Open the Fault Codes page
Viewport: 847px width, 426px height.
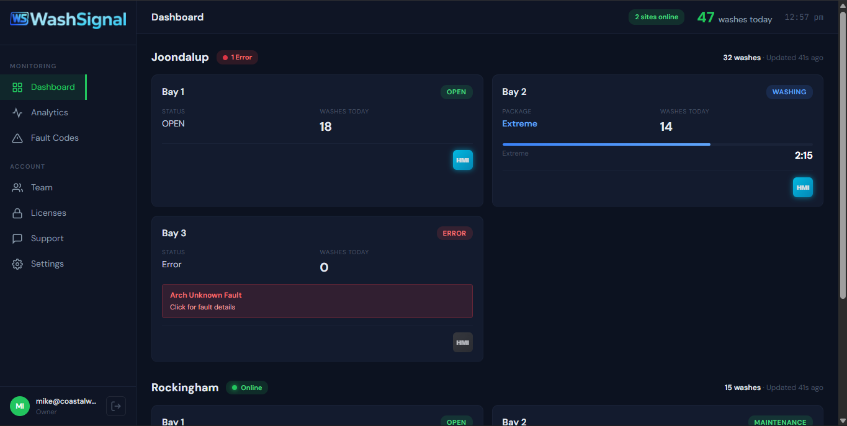pyautogui.click(x=43, y=138)
